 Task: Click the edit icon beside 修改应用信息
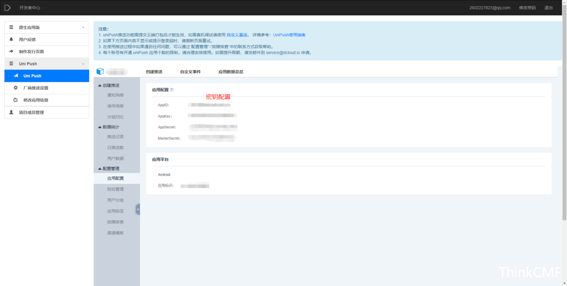16,100
